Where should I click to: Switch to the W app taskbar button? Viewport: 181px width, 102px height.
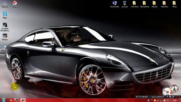click(x=17, y=100)
